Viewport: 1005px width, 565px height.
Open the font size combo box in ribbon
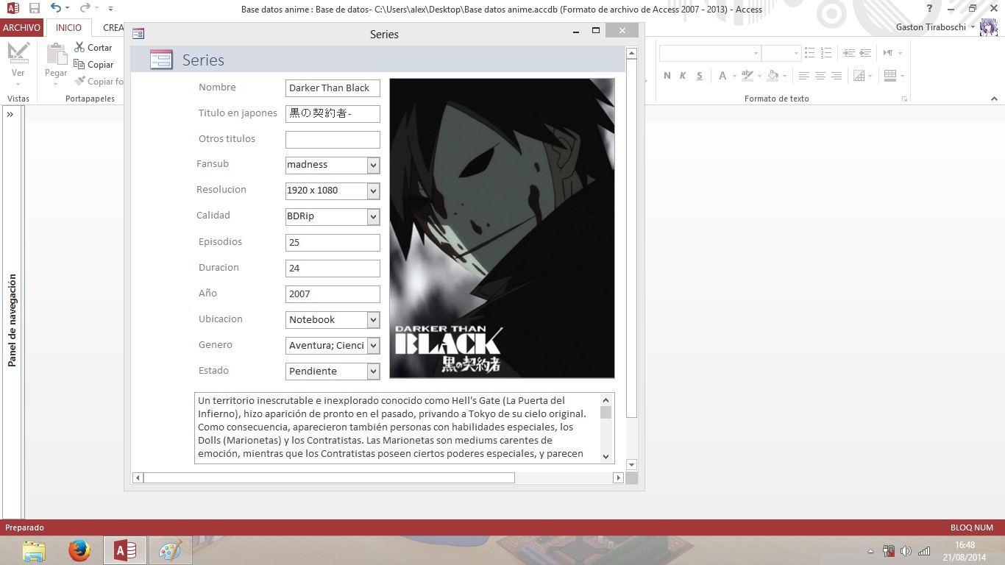[781, 53]
